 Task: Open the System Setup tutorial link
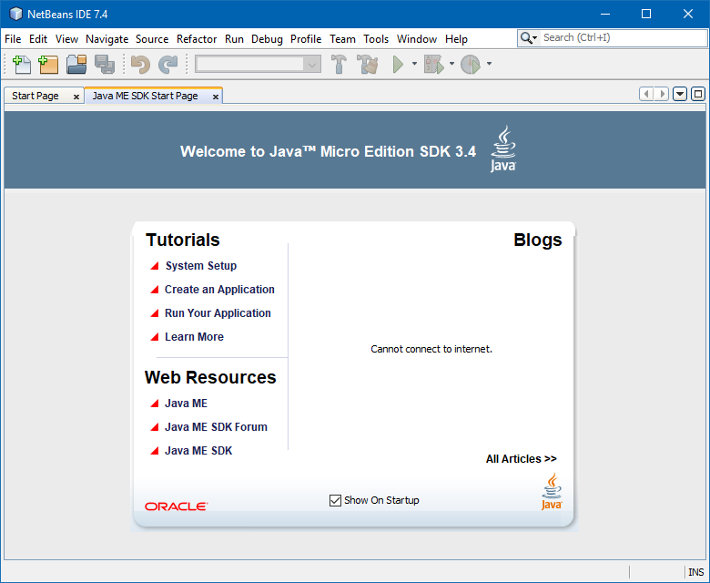200,266
